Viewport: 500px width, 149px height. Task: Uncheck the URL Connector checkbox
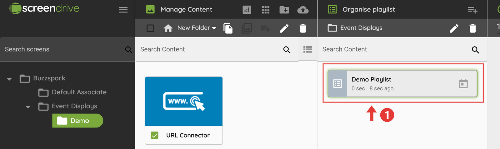click(154, 135)
